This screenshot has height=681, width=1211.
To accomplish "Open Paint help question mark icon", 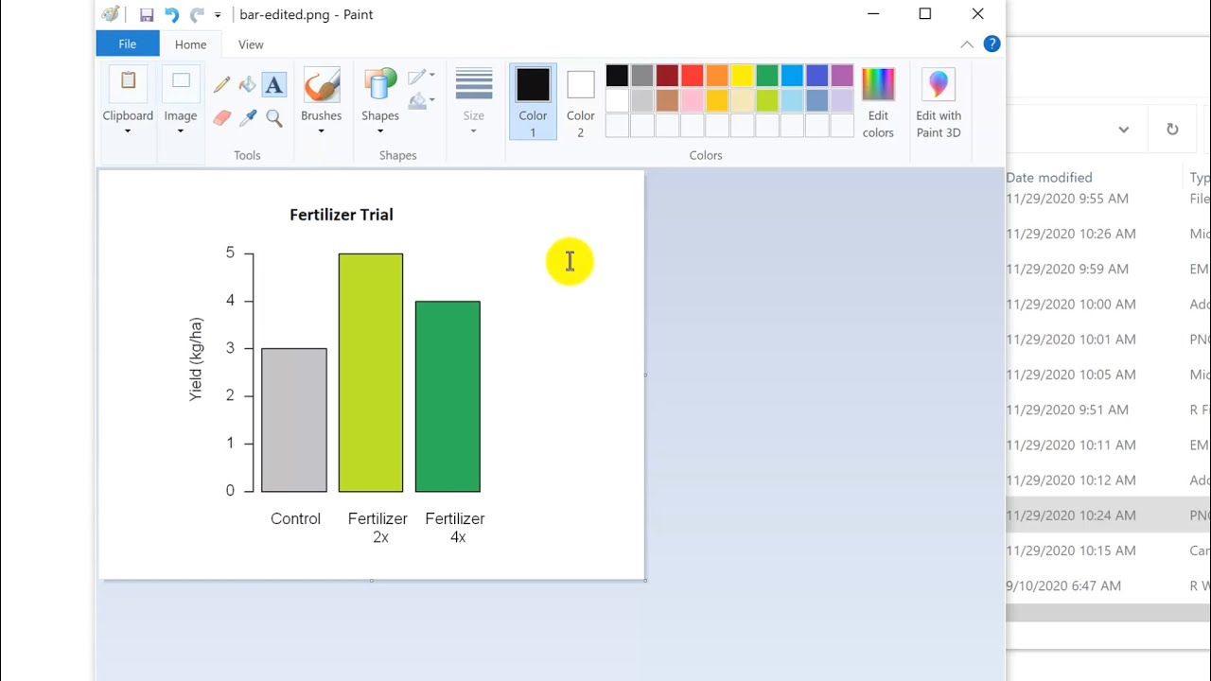I will [992, 44].
